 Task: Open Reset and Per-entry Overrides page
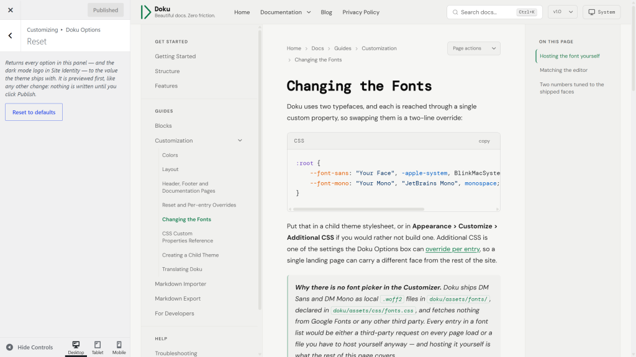pos(199,205)
